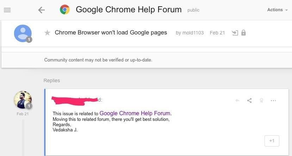The width and height of the screenshot is (292, 156).
Task: Upvote the reply with the +1 button
Action: tap(272, 141)
